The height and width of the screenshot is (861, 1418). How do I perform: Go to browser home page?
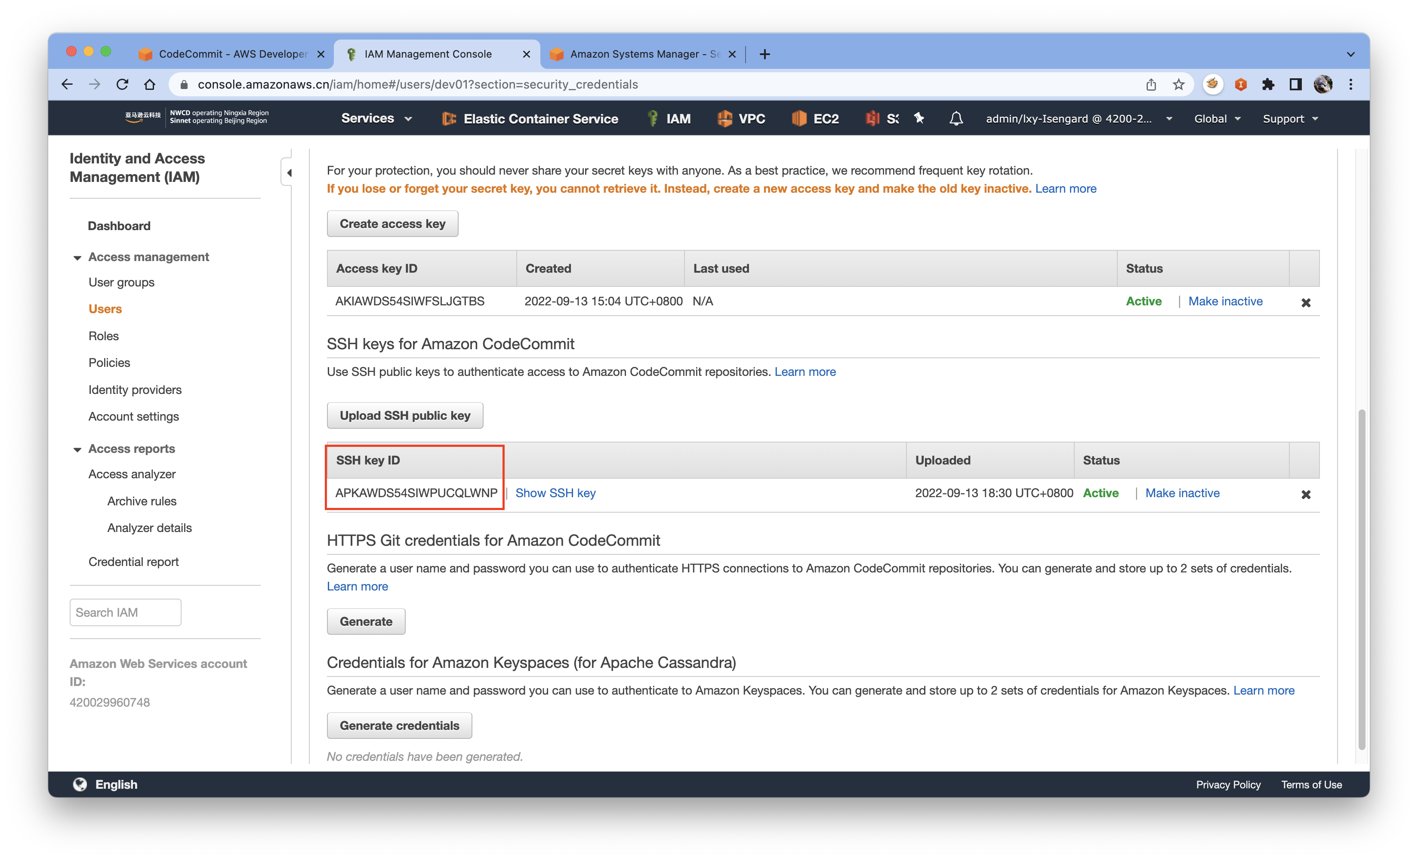tap(150, 85)
